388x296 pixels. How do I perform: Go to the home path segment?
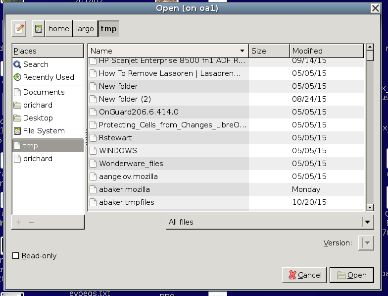click(x=58, y=29)
